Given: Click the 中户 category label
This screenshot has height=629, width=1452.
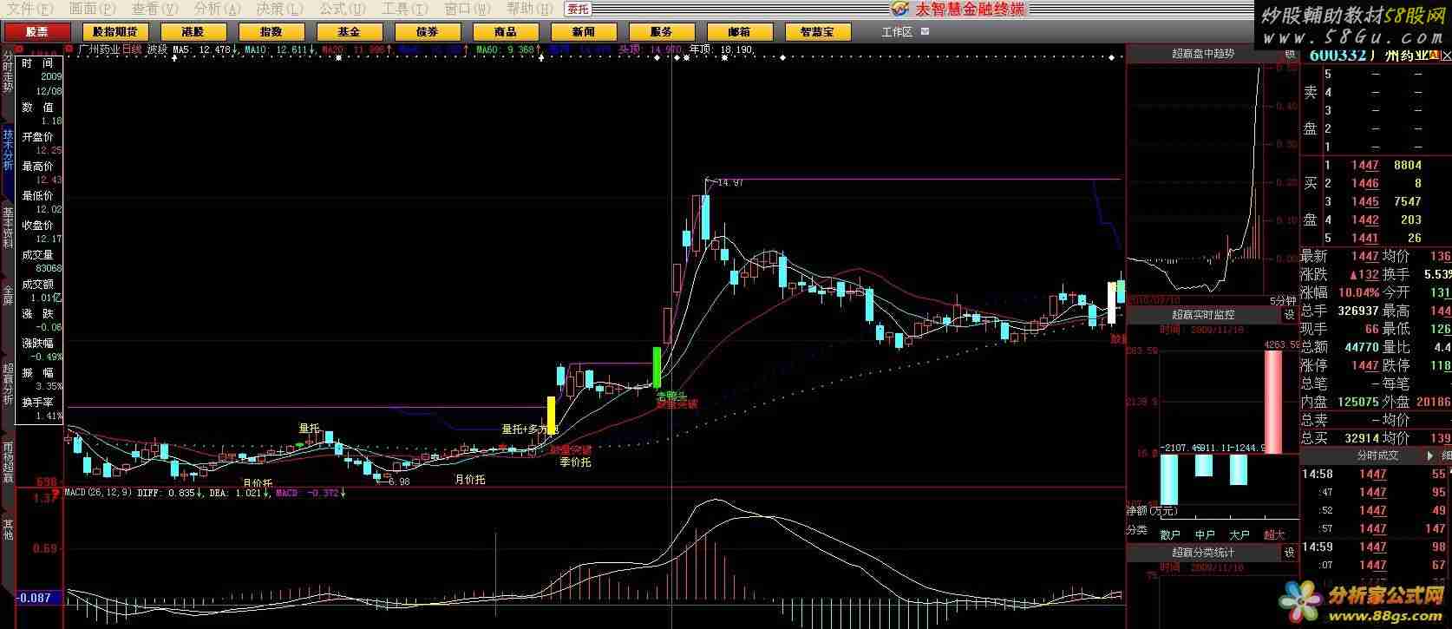Looking at the screenshot, I should point(1205,535).
